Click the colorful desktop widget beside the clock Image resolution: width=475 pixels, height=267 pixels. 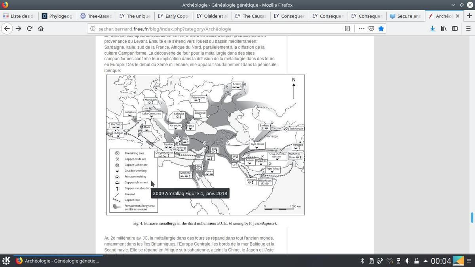point(458,261)
